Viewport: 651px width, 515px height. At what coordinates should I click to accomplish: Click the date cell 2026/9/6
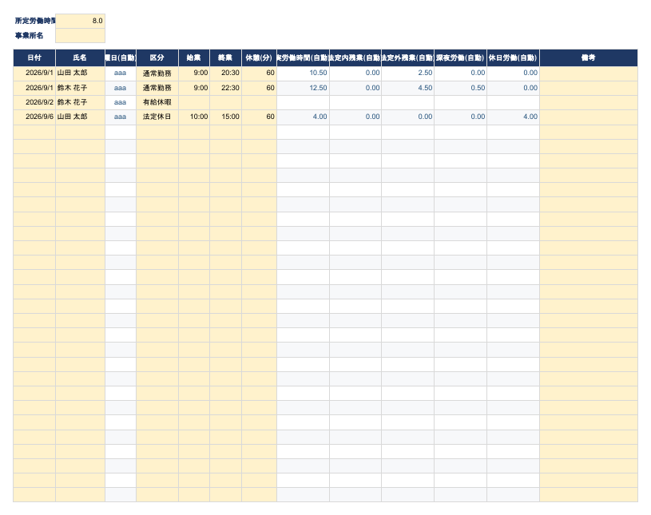point(34,117)
